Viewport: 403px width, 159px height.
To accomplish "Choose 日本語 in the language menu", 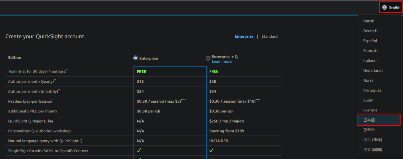I will pyautogui.click(x=379, y=120).
